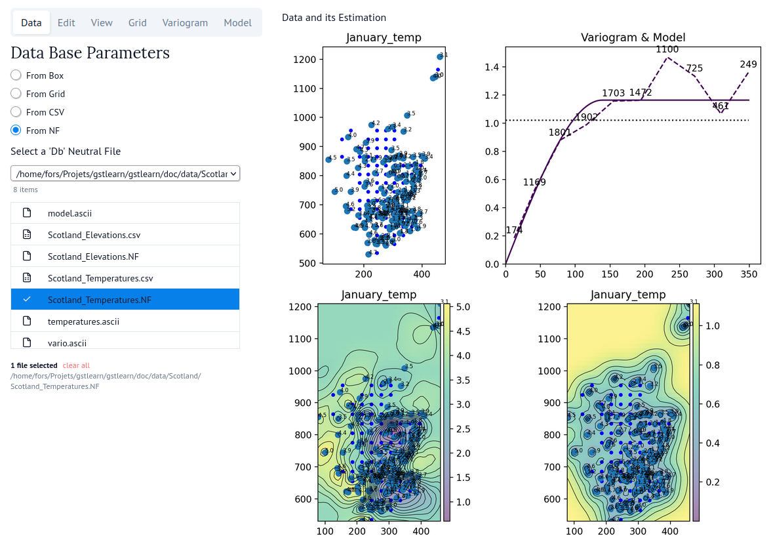Screen dimensions: 771x551
Task: Click the file icon beside model.ascii
Action: tap(27, 213)
